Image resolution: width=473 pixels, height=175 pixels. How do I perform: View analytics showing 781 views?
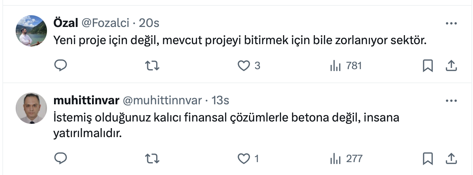[x=336, y=66]
